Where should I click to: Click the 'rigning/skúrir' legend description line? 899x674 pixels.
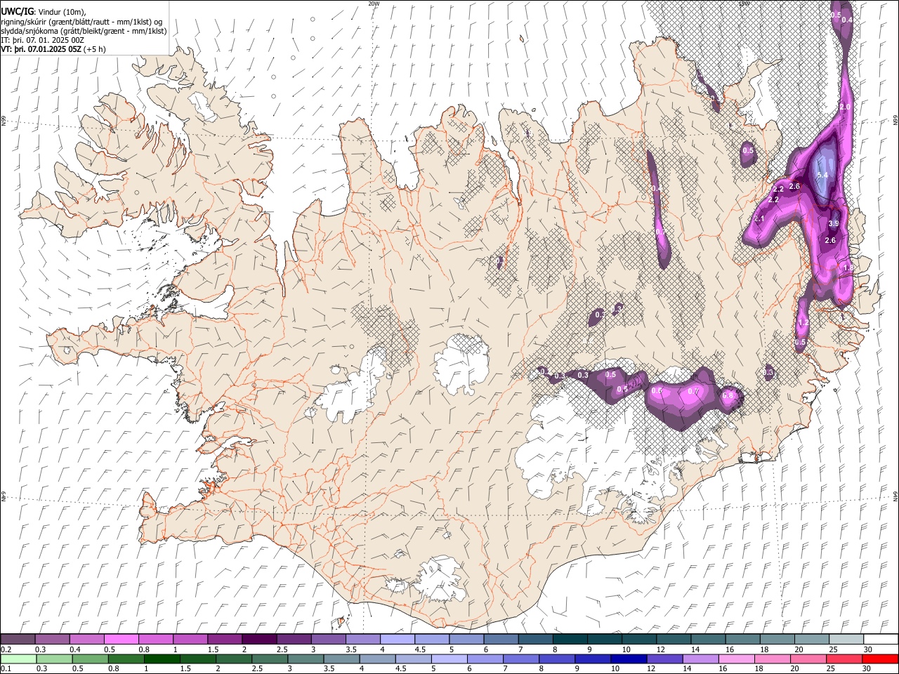coord(81,21)
